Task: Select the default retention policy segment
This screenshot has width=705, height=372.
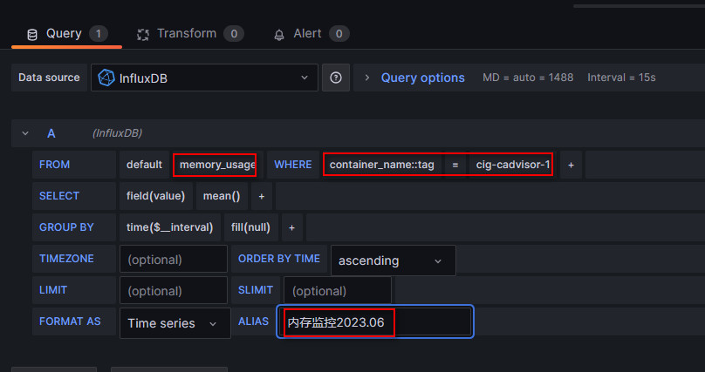Action: (x=144, y=165)
